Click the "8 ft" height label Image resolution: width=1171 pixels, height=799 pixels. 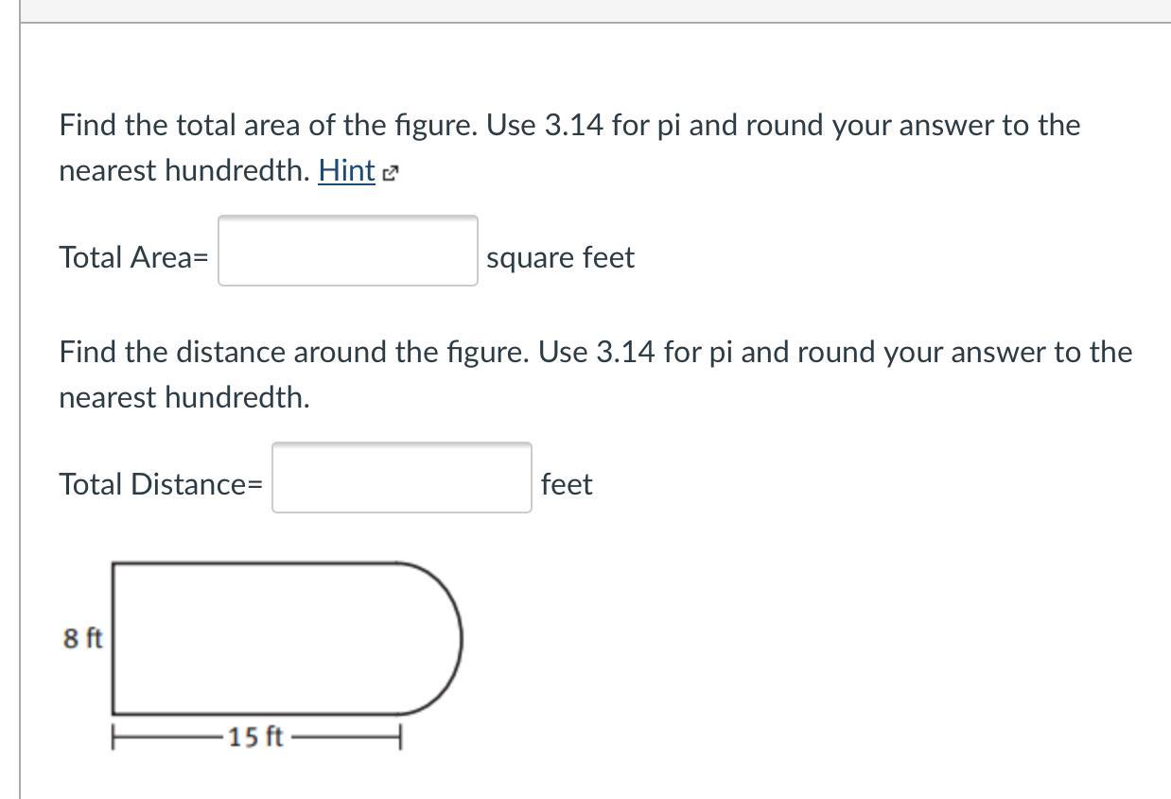coord(82,638)
